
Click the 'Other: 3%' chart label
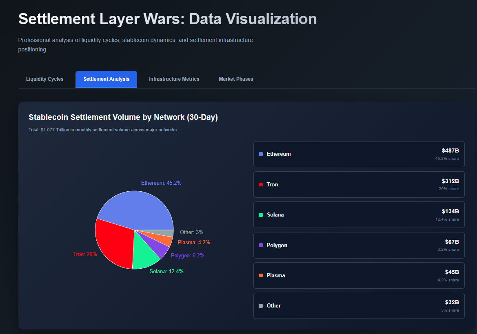191,232
